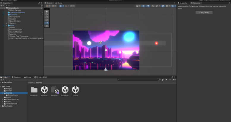Screen dimensions: 231x122
Task: Expand the Canvas object in Hierarchy
Action: (7, 23)
